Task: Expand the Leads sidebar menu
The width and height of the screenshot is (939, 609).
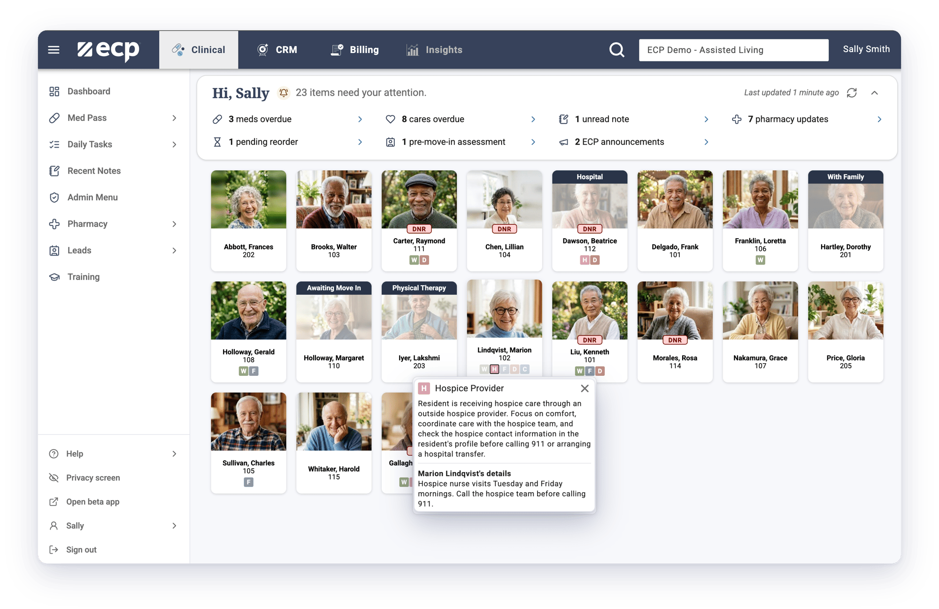Action: click(114, 251)
